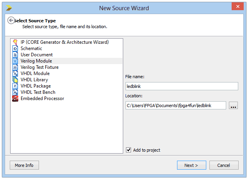Select the Verilog Module icon
The image size is (248, 179).
pos(15,61)
